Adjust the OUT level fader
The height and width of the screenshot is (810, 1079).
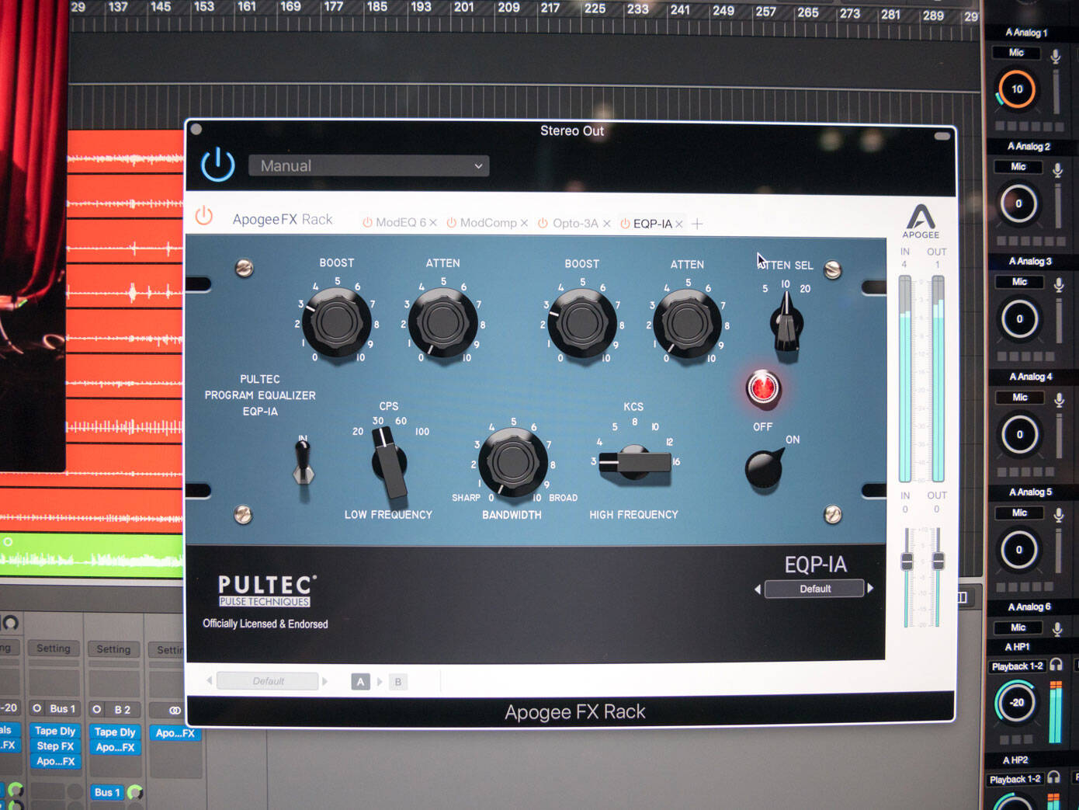pyautogui.click(x=938, y=561)
